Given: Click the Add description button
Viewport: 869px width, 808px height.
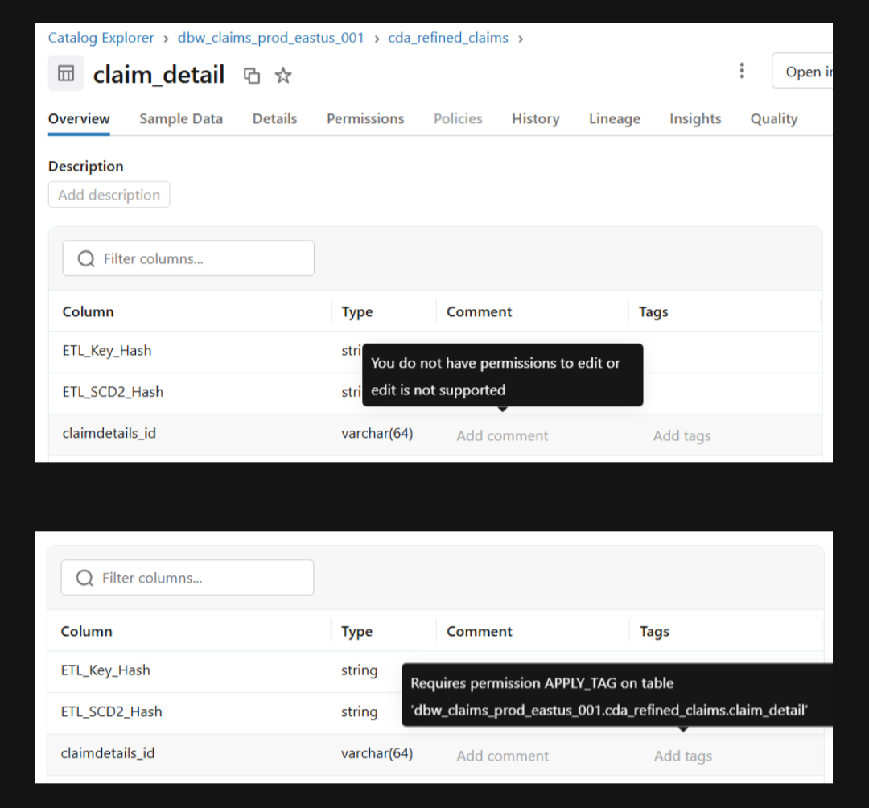Looking at the screenshot, I should tap(109, 195).
